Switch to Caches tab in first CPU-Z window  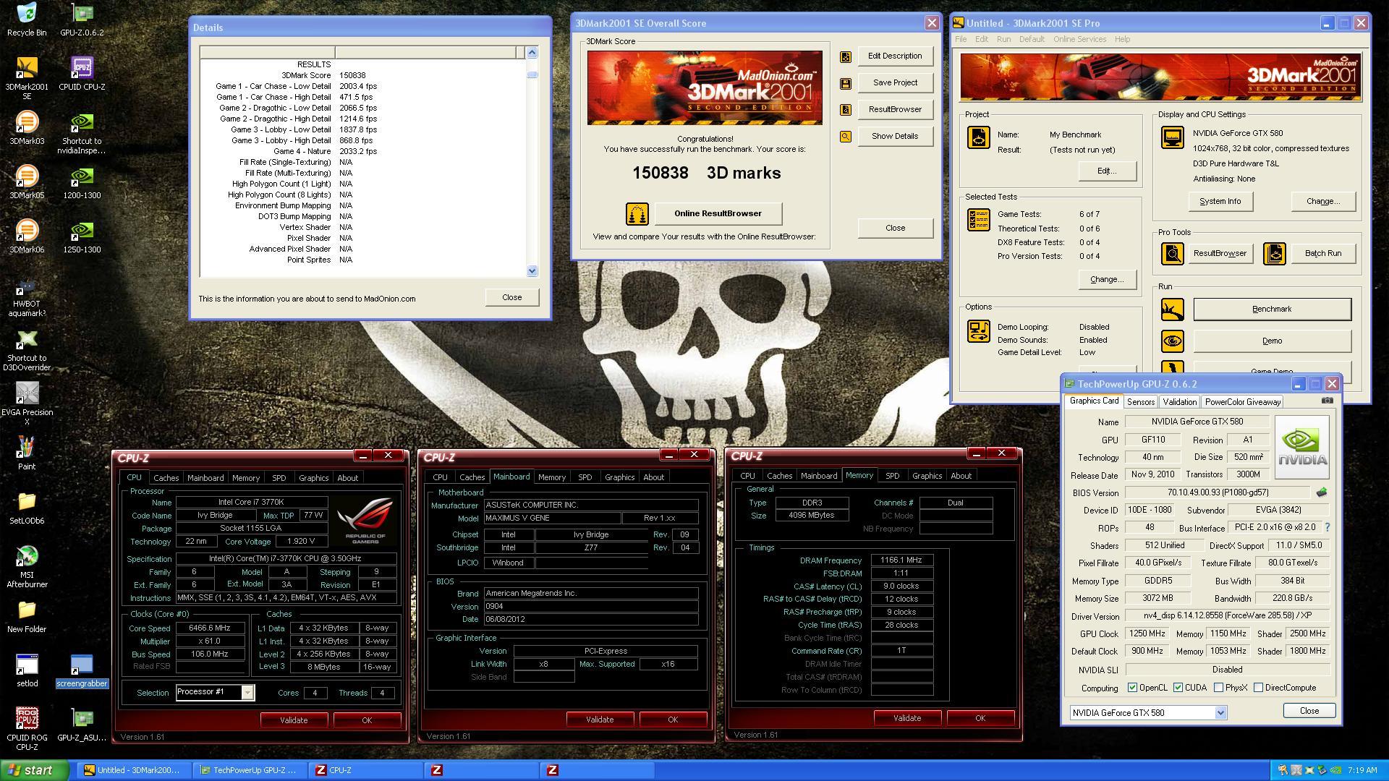point(166,478)
